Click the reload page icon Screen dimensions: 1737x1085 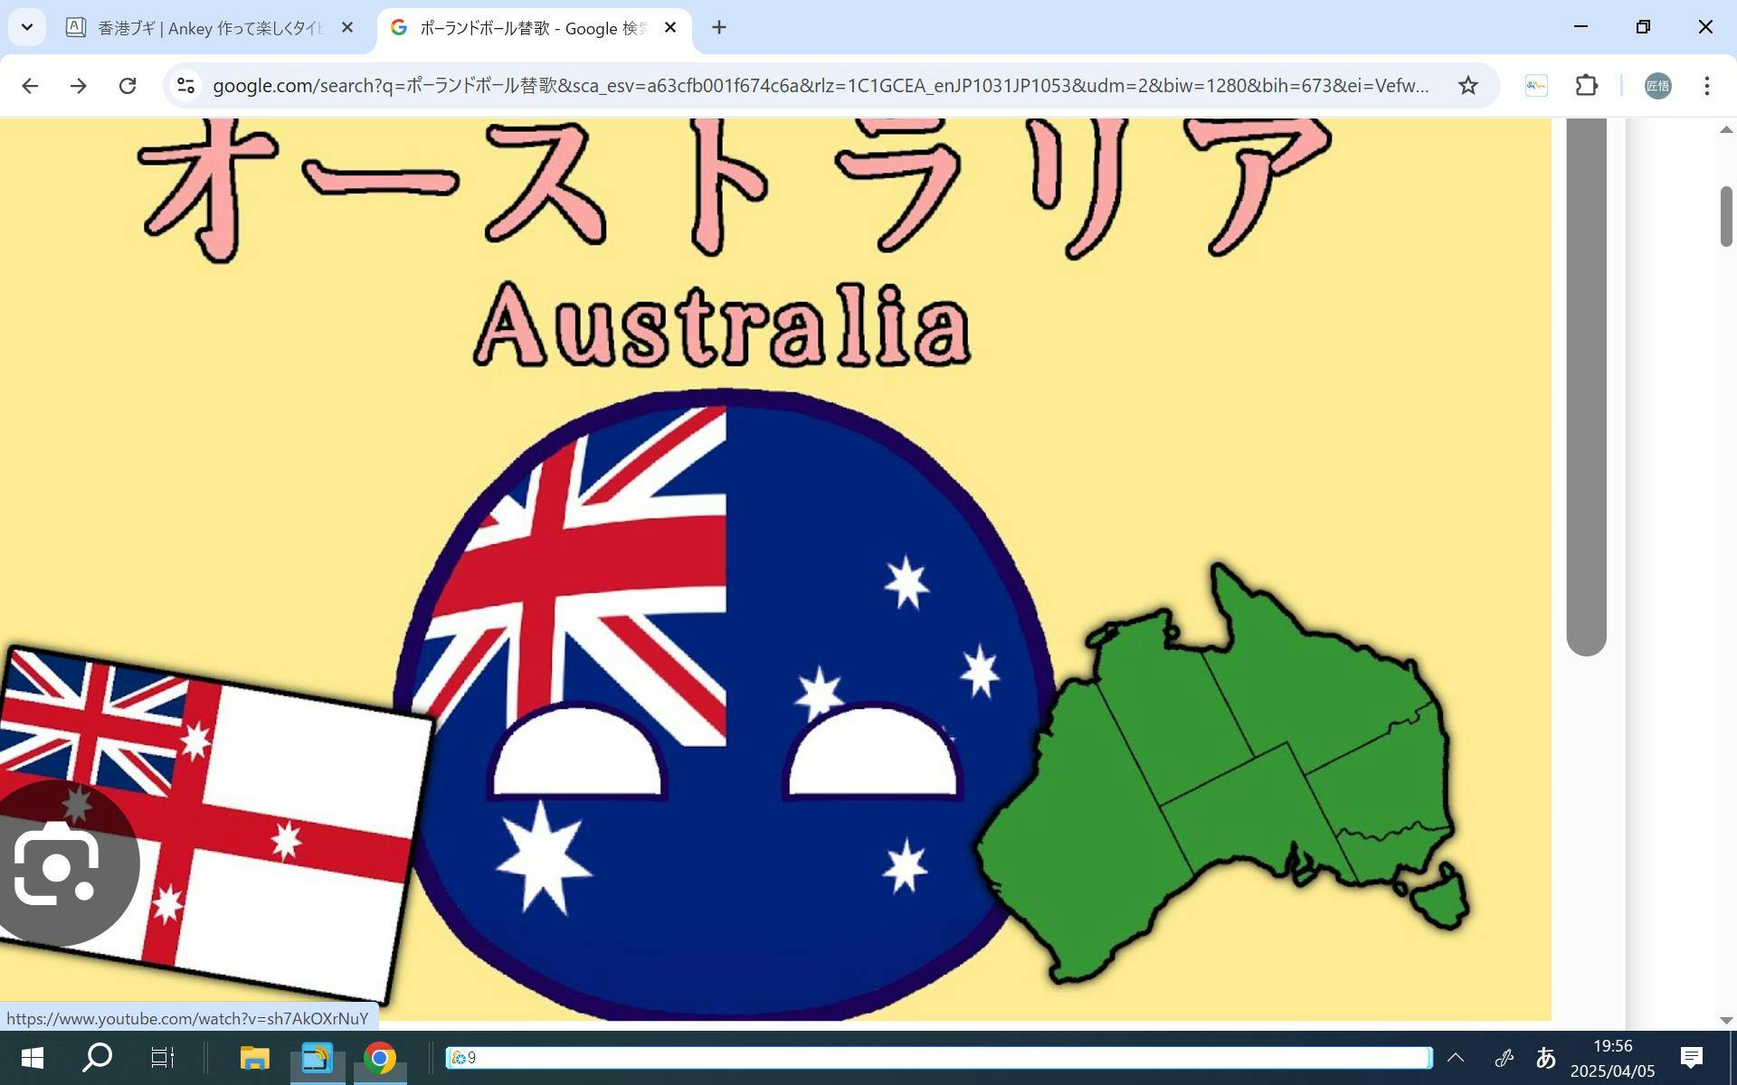128,86
